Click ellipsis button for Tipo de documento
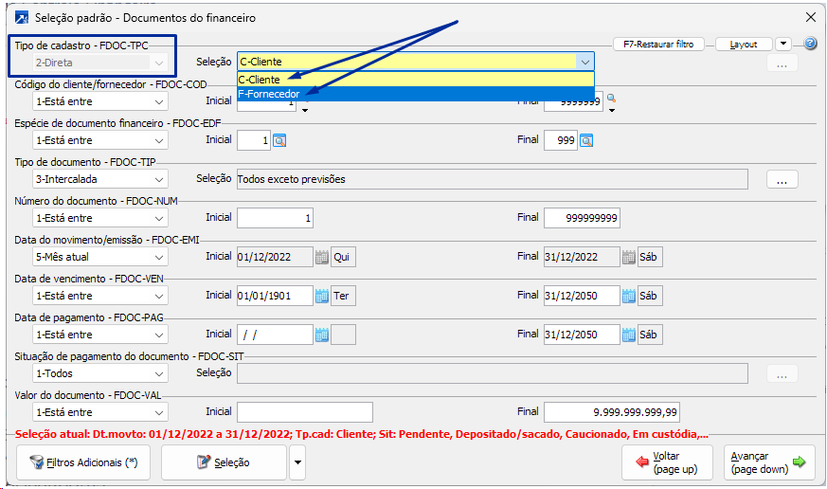This screenshot has width=827, height=489. (x=782, y=179)
